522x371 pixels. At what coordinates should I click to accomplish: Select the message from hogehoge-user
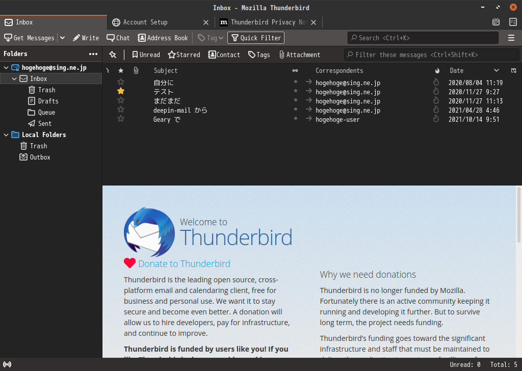312,119
